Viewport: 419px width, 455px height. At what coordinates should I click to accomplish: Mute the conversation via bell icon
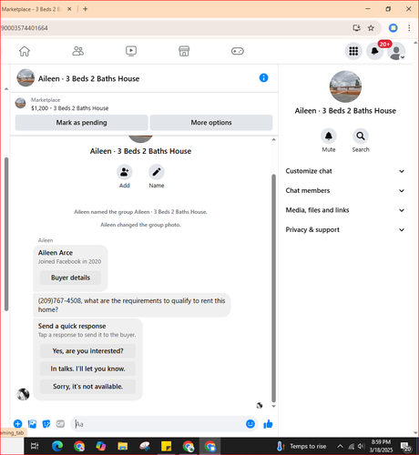point(329,136)
